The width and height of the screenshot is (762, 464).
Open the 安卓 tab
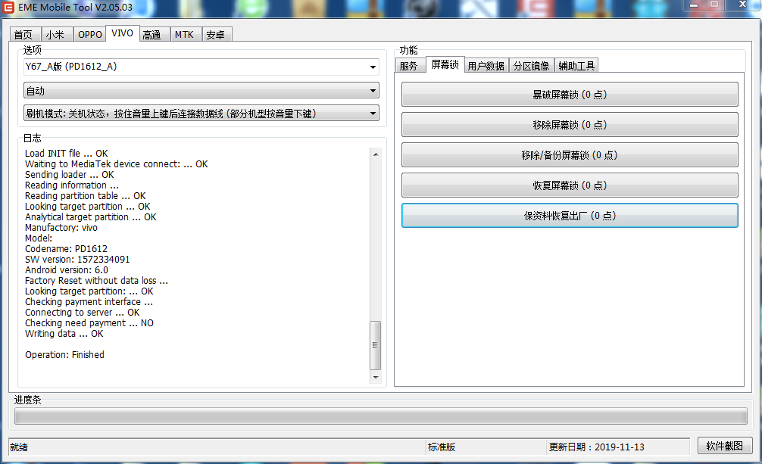tap(216, 35)
